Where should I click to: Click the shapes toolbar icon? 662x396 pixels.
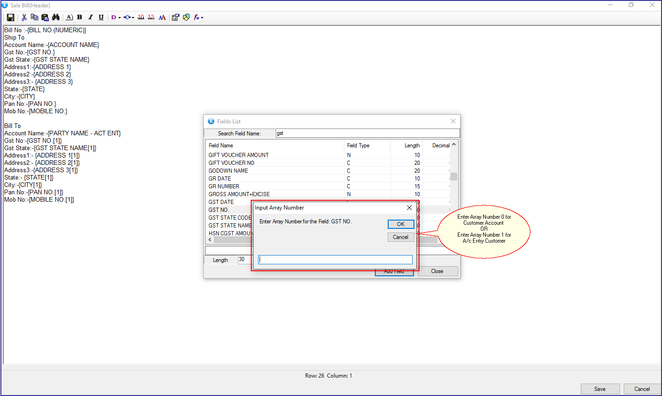(x=186, y=17)
